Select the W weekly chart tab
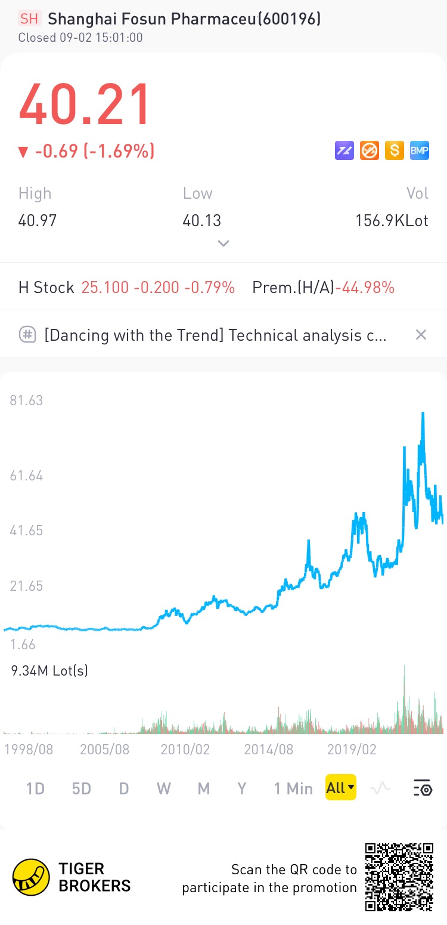447x925 pixels. (x=163, y=788)
